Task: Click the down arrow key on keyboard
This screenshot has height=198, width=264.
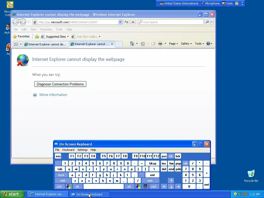Action: 171,187
